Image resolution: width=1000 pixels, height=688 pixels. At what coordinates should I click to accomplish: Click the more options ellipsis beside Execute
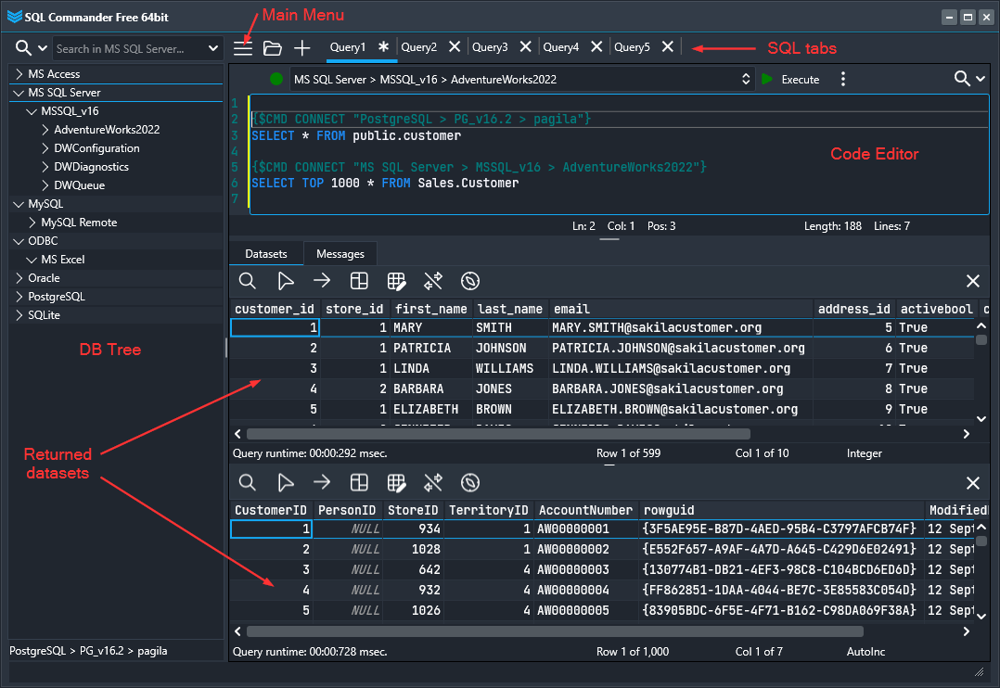842,79
